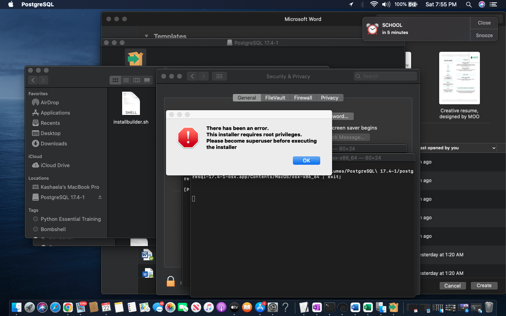The width and height of the screenshot is (506, 316).
Task: Open the PostgreSQL menu bar item
Action: click(x=38, y=4)
